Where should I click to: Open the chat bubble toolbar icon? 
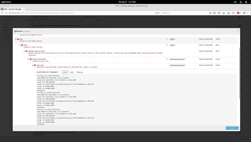pos(233,13)
